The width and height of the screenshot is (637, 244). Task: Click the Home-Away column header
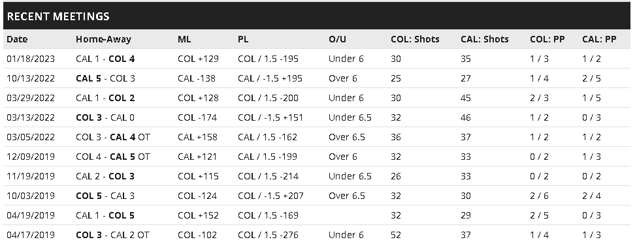(103, 39)
